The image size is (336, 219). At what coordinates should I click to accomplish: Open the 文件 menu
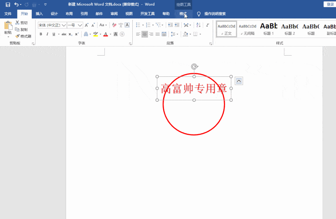click(8, 14)
